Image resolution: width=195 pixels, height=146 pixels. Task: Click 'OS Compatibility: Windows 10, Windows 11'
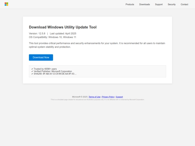click(52, 37)
